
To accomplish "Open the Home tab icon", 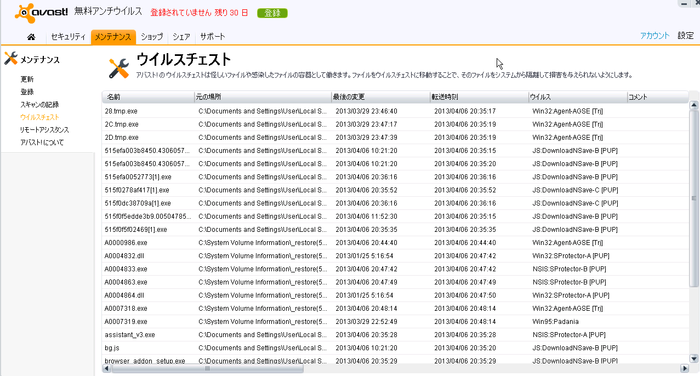I will (31, 37).
